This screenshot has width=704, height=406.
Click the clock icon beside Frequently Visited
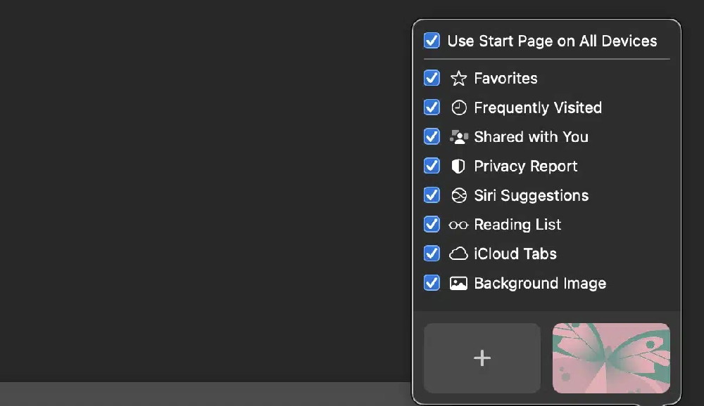coord(458,107)
